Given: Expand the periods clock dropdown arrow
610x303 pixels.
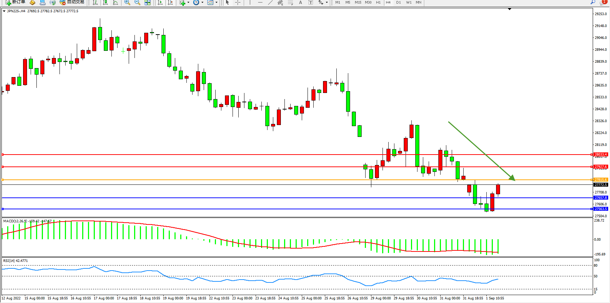Looking at the screenshot, I should pos(202,3).
